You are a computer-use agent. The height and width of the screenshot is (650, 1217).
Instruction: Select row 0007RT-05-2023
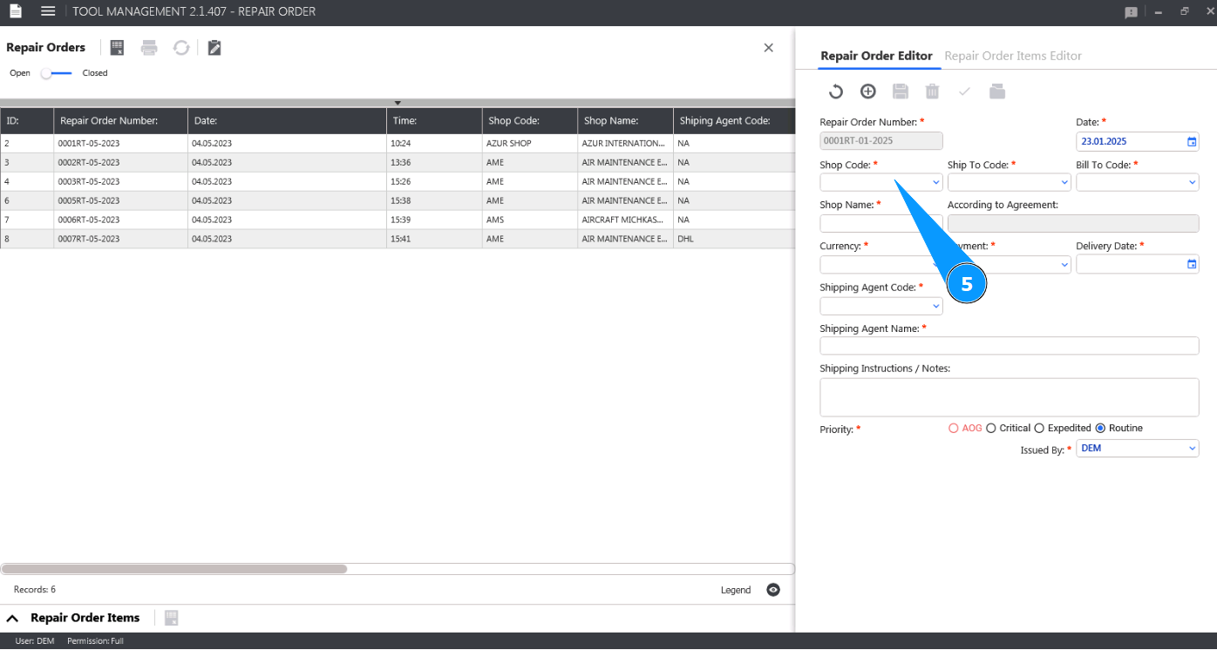pos(398,239)
